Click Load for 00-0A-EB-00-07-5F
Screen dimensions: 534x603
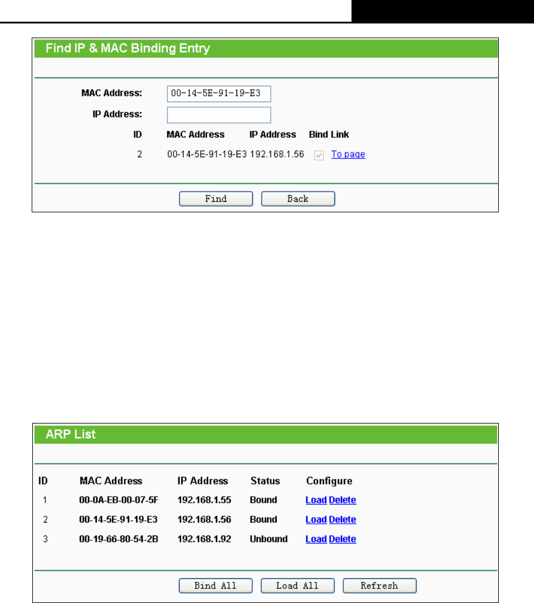316,500
